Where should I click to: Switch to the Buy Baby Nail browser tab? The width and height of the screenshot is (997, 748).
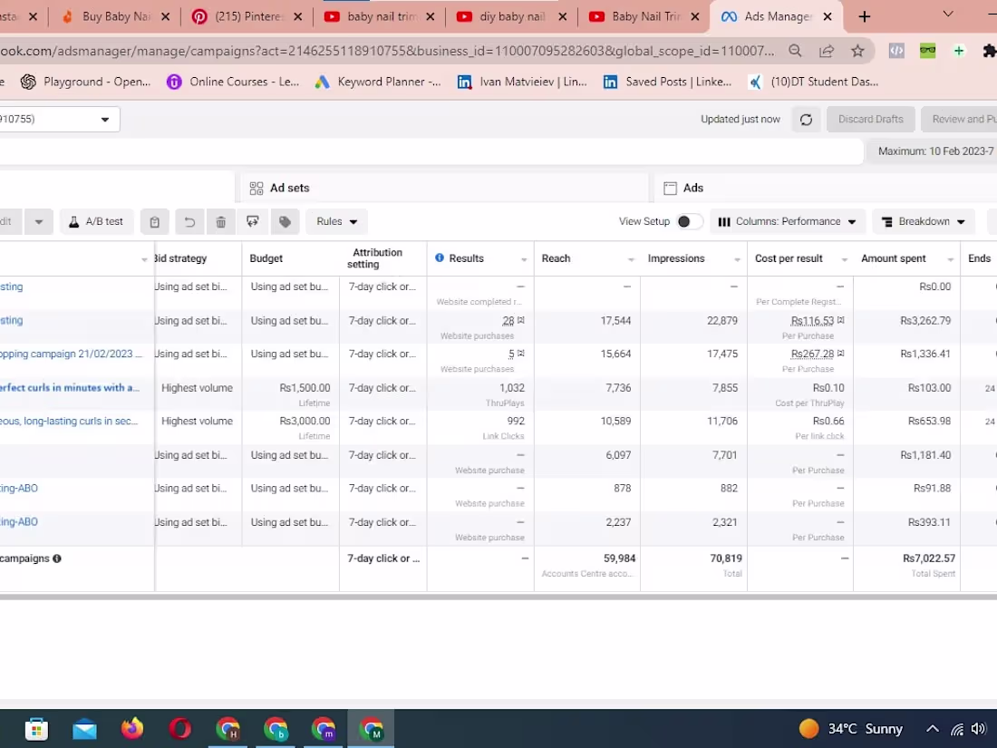[x=114, y=16]
